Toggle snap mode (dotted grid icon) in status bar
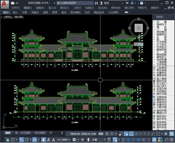 (112, 134)
